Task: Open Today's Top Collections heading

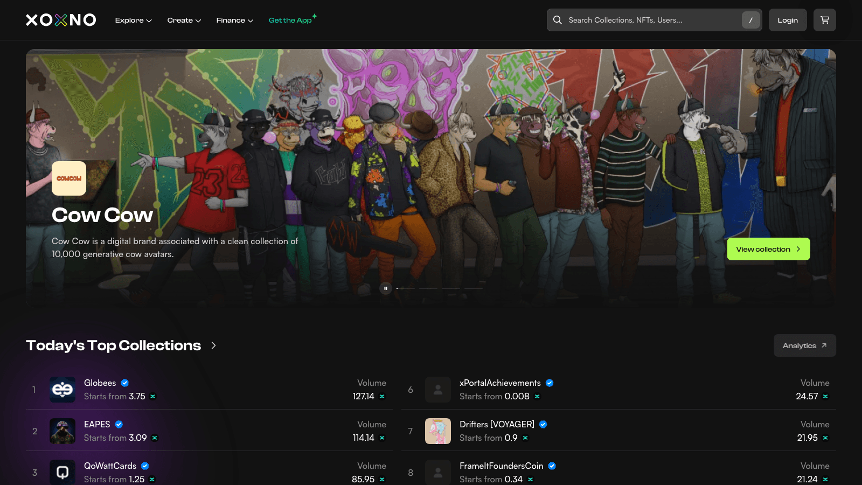Action: click(113, 345)
